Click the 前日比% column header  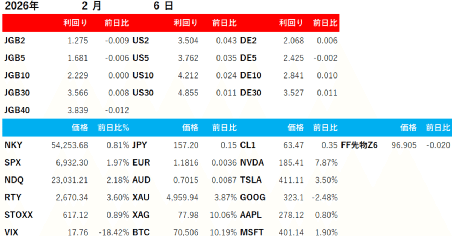tap(113, 128)
